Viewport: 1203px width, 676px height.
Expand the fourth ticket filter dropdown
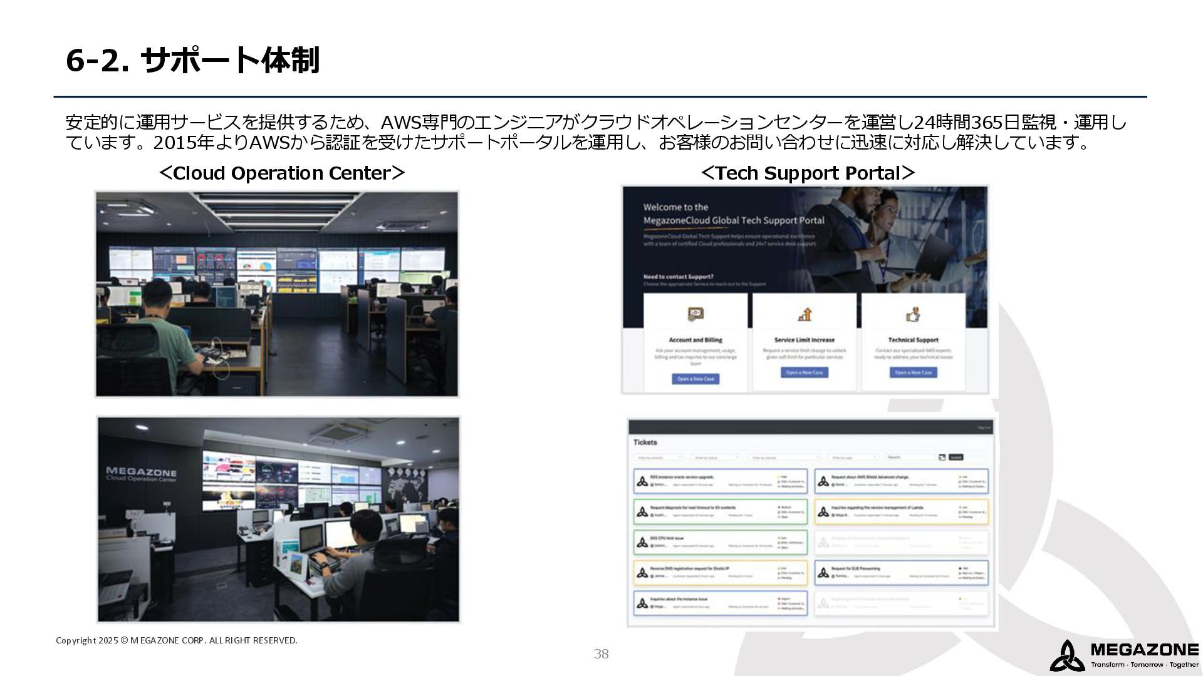coord(853,458)
